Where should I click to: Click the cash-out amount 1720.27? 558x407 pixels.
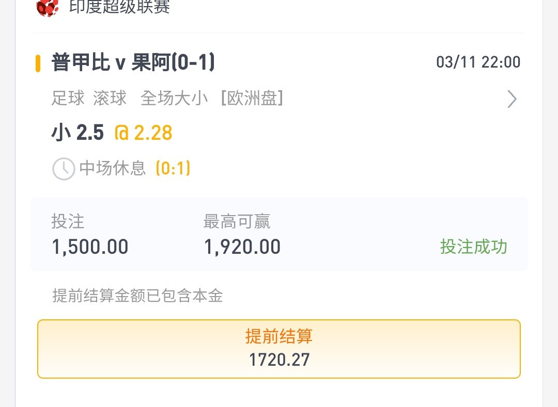click(280, 360)
